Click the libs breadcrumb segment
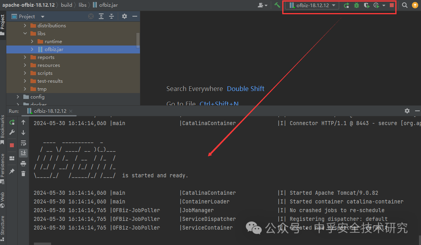421x245 pixels. coord(83,5)
